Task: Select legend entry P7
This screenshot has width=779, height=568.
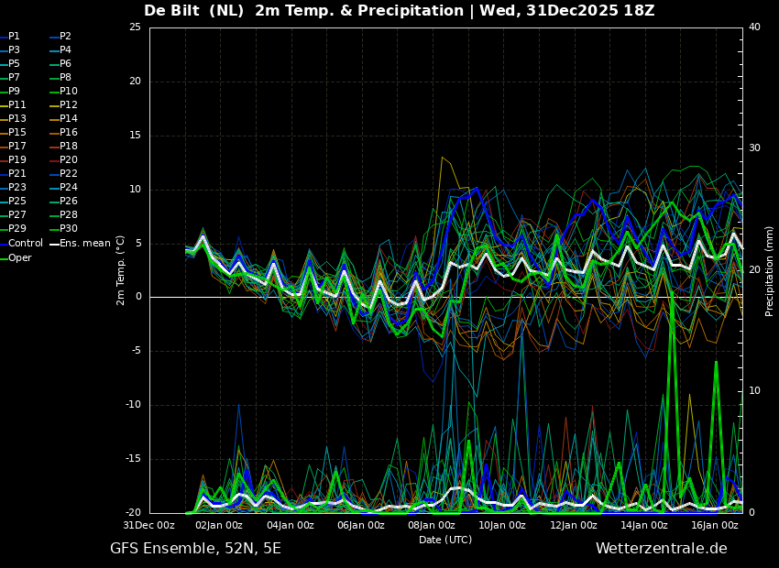Action: [10, 78]
